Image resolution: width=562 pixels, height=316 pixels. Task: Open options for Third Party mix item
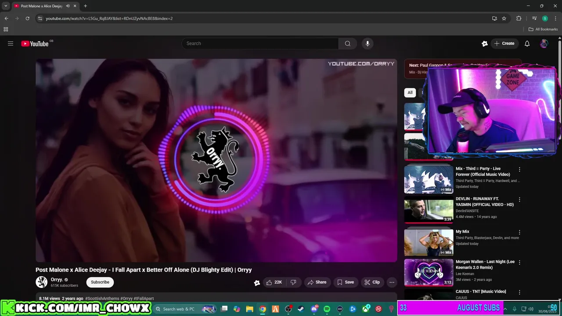click(x=519, y=169)
